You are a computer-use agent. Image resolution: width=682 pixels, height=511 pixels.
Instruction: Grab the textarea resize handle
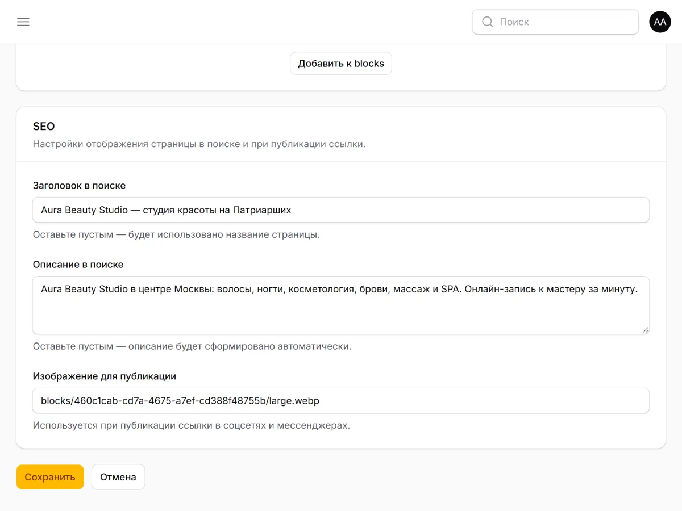(x=645, y=330)
